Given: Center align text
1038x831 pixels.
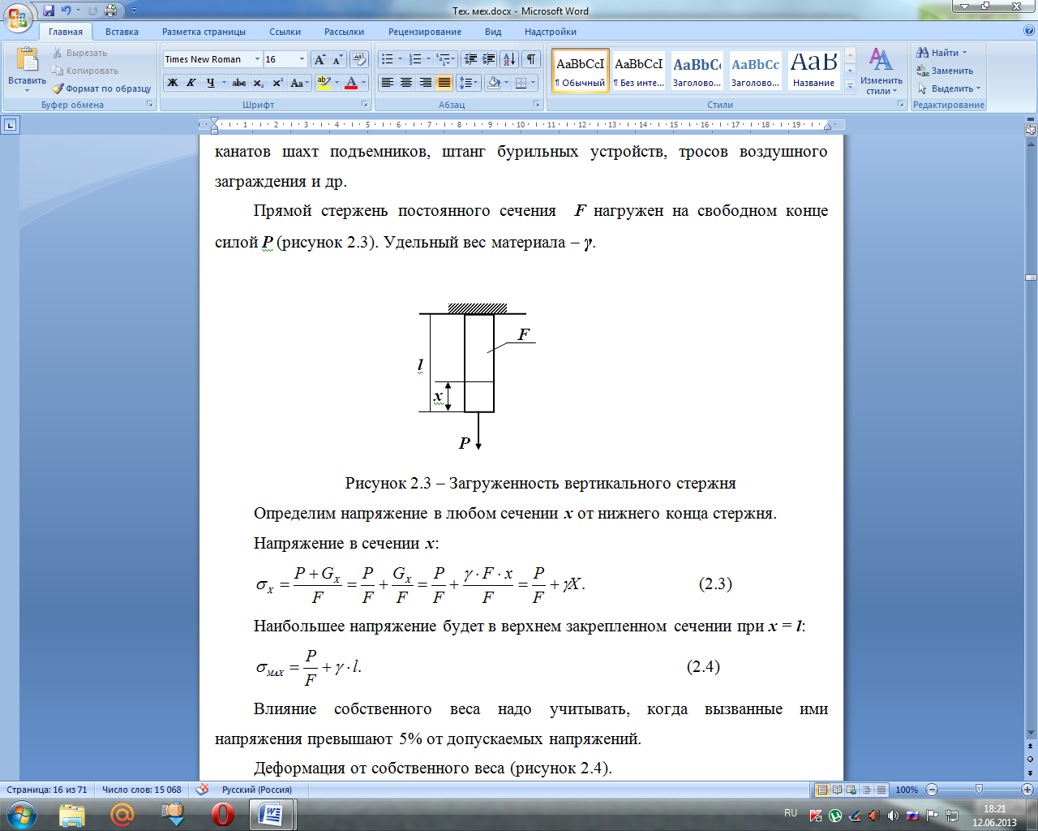Looking at the screenshot, I should [406, 83].
